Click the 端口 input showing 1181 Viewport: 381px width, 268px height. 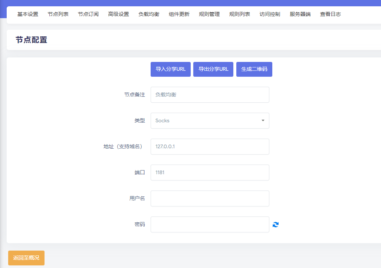(x=210, y=173)
